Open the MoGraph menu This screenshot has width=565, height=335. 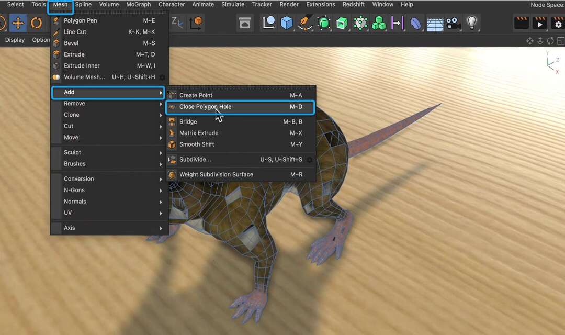click(138, 4)
